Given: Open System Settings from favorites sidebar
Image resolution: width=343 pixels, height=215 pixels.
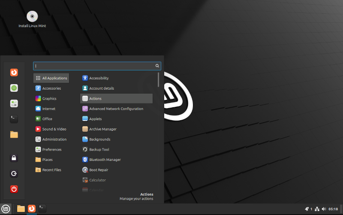Looking at the screenshot, I should point(14,103).
